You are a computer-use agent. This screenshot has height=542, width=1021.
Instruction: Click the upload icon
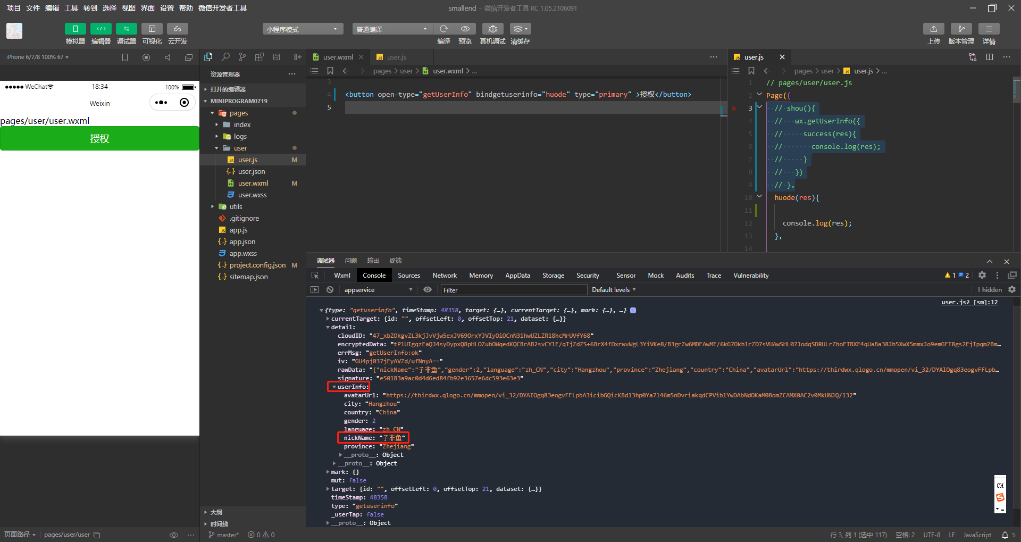(x=933, y=29)
